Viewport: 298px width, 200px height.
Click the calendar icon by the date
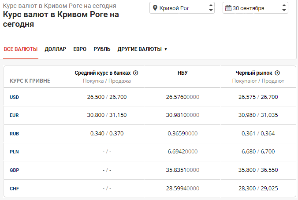click(228, 8)
